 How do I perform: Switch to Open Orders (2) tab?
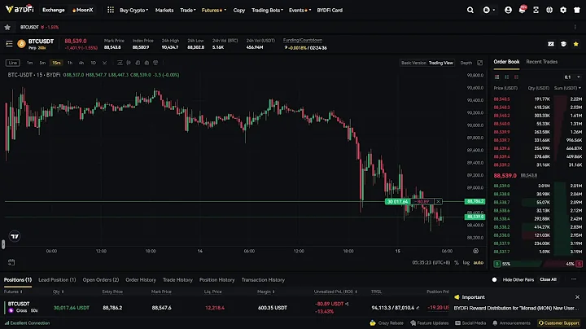101,279
